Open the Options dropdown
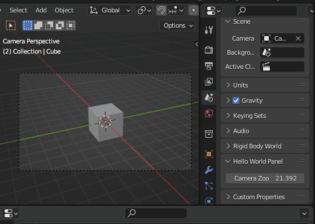Screen dimensions: 315x224 [177, 25]
